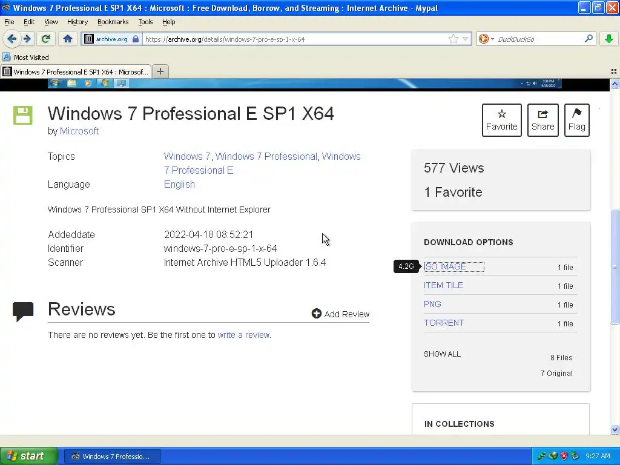The height and width of the screenshot is (465, 620).
Task: Open the View menu
Action: pyautogui.click(x=51, y=22)
